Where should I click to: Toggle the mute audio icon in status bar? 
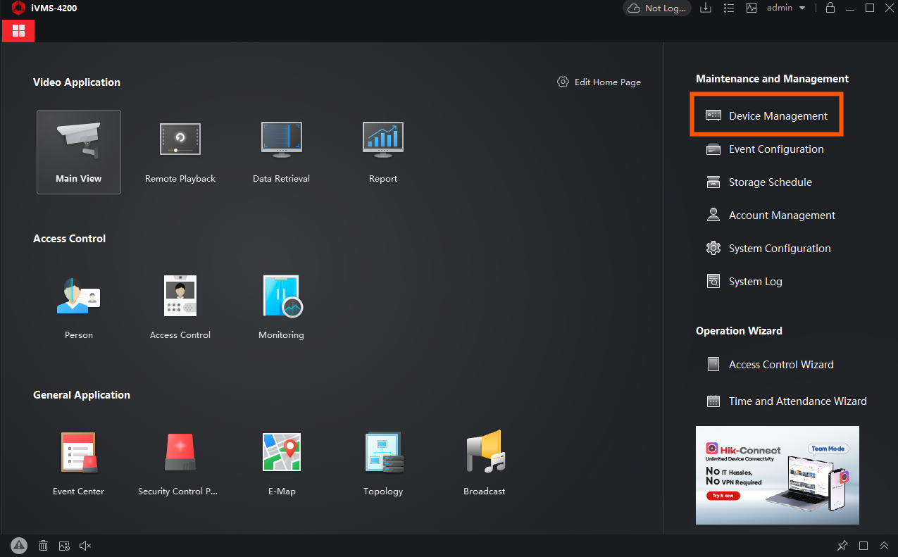click(85, 546)
